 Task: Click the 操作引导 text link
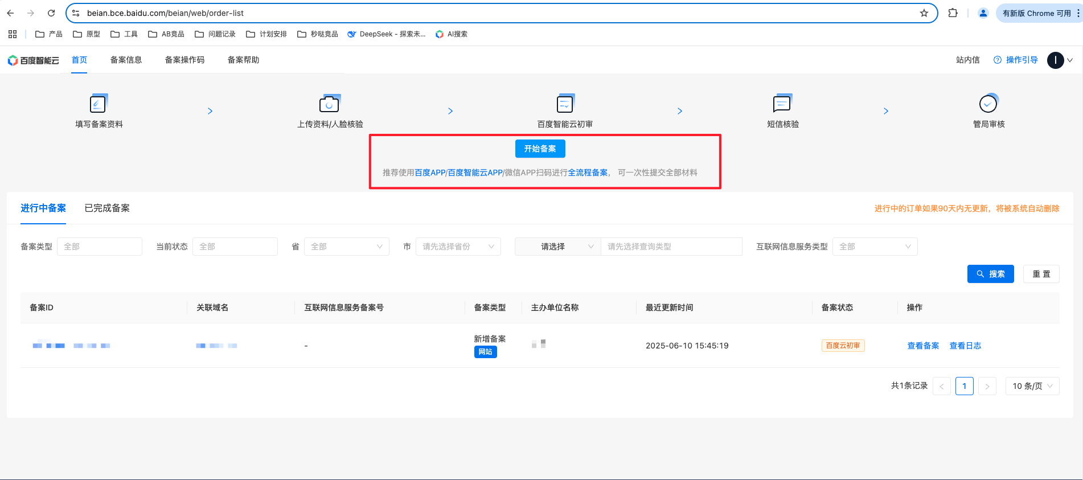1022,60
